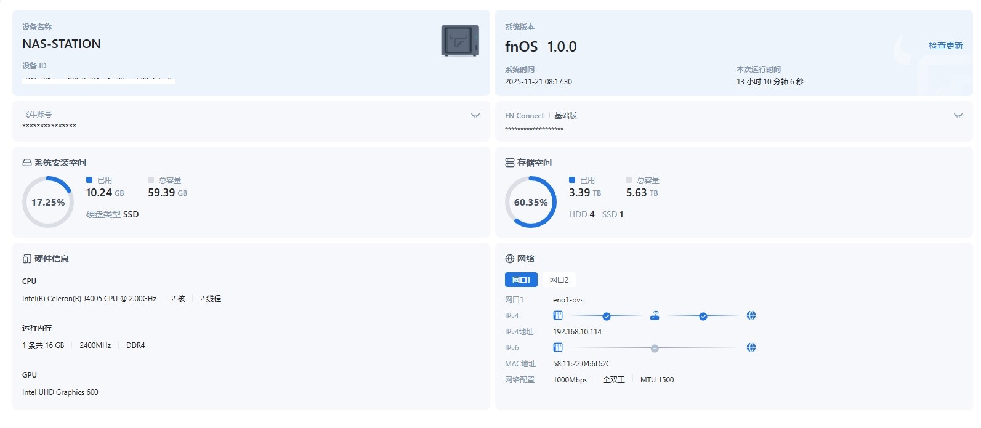Click the internet globe icon in the IPv6 row
This screenshot has width=981, height=428.
[751, 347]
